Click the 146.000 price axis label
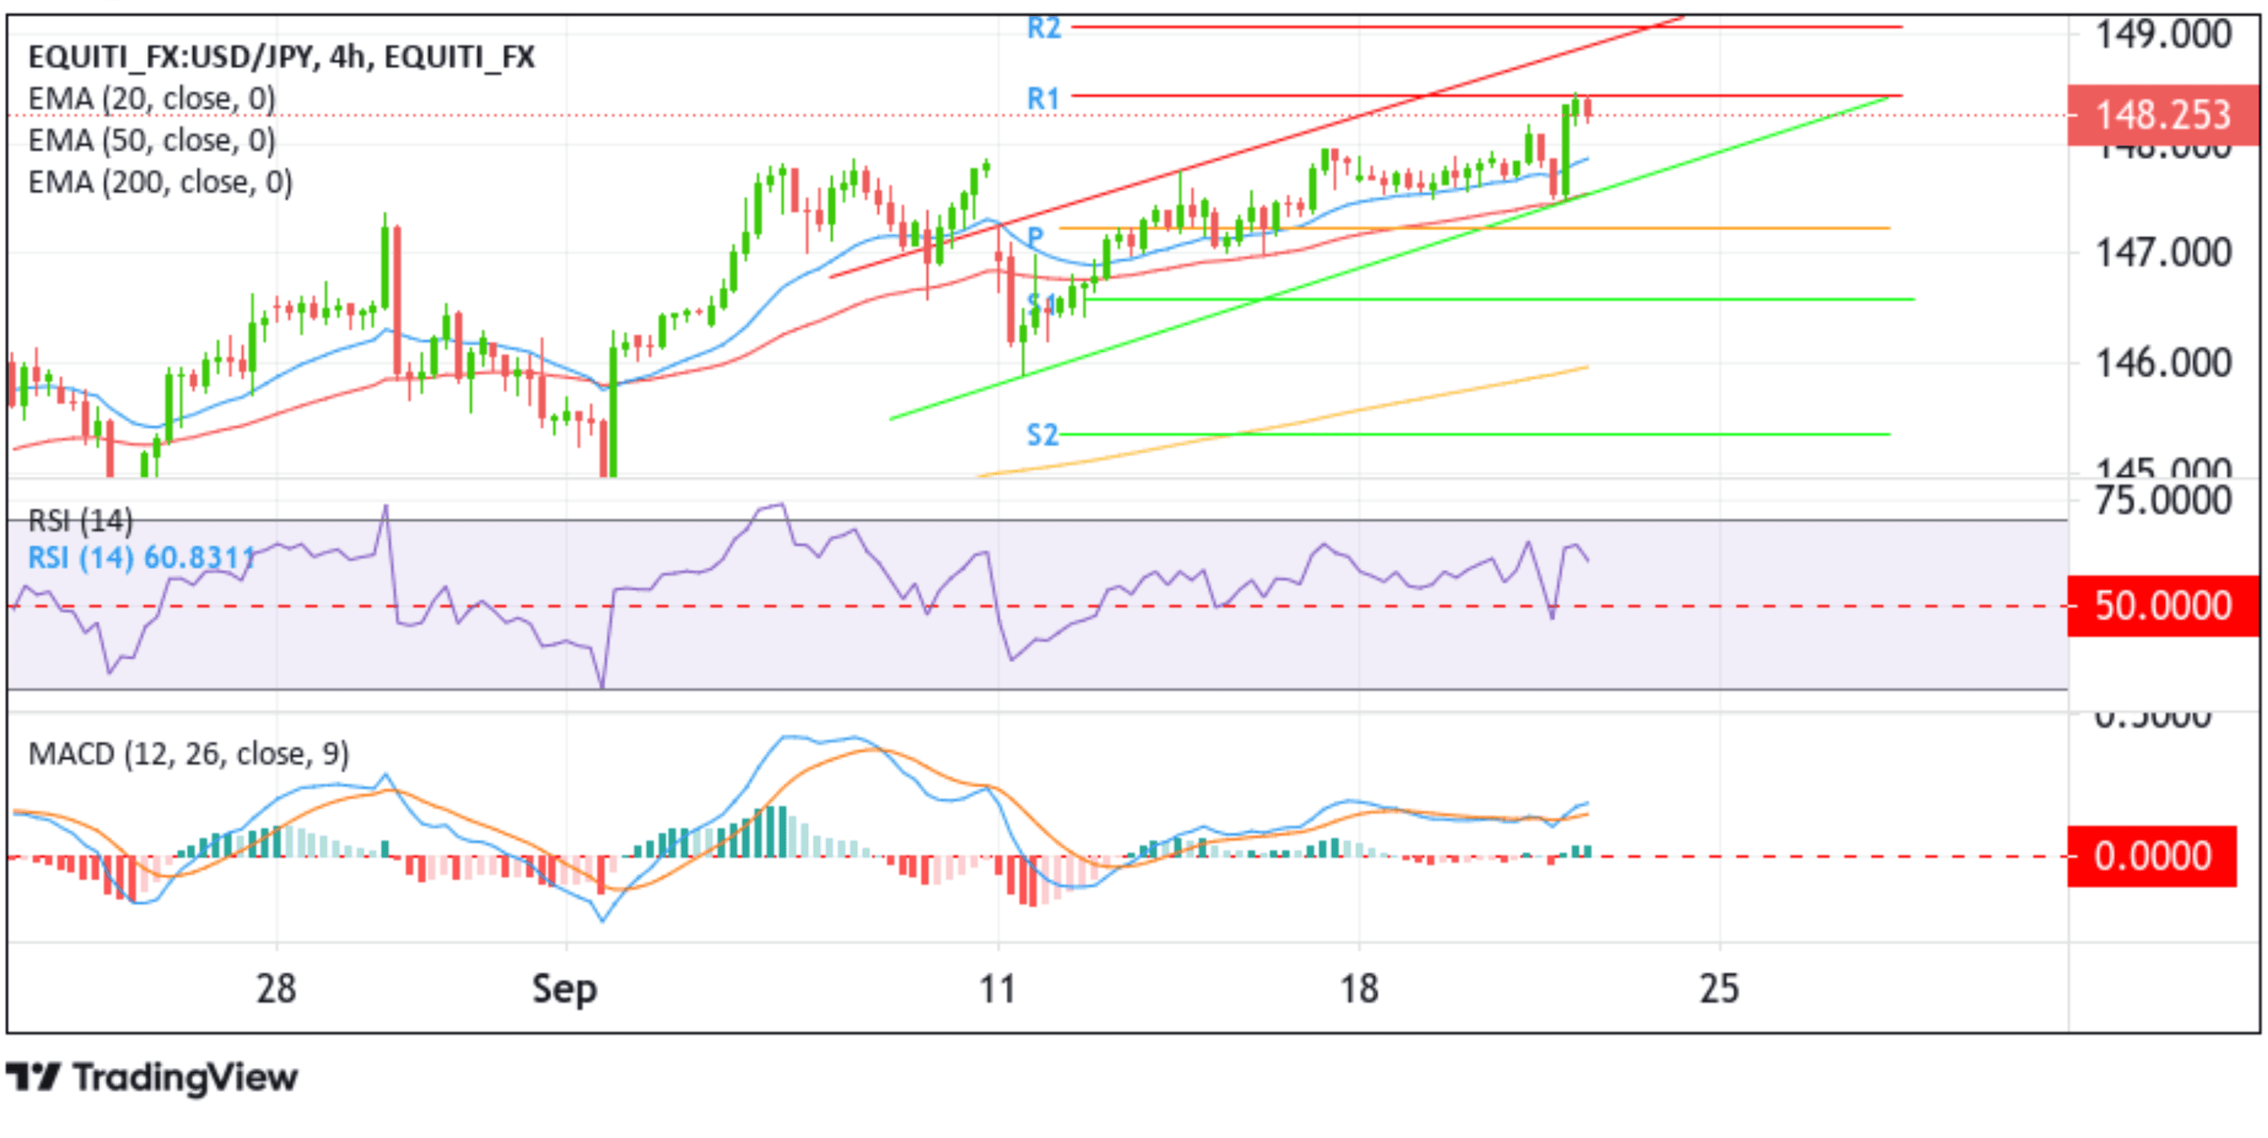 click(2163, 363)
